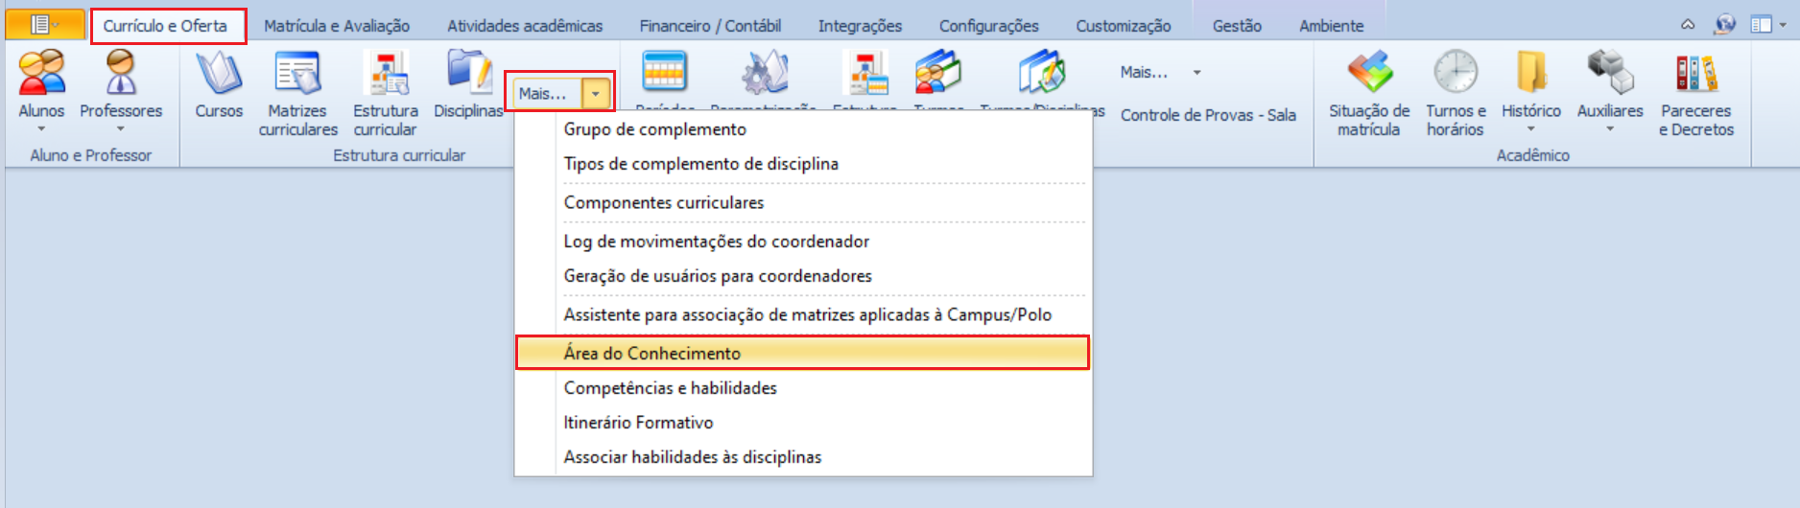1800x508 pixels.
Task: Expand the second Mais... dropdown near Controle de Provas
Action: (1196, 72)
